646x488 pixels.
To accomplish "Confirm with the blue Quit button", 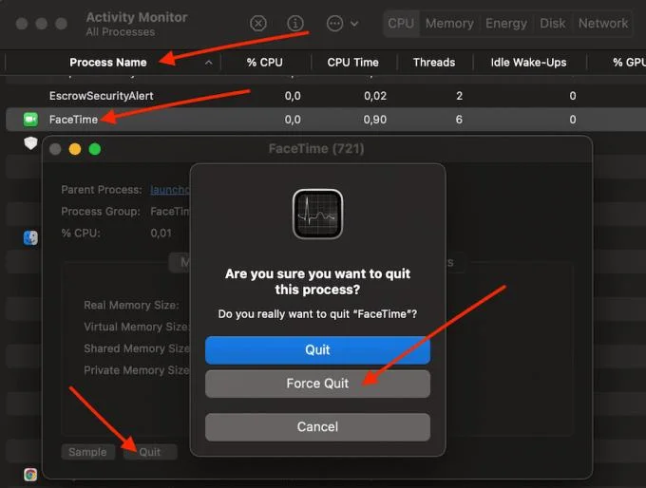I will click(x=317, y=350).
